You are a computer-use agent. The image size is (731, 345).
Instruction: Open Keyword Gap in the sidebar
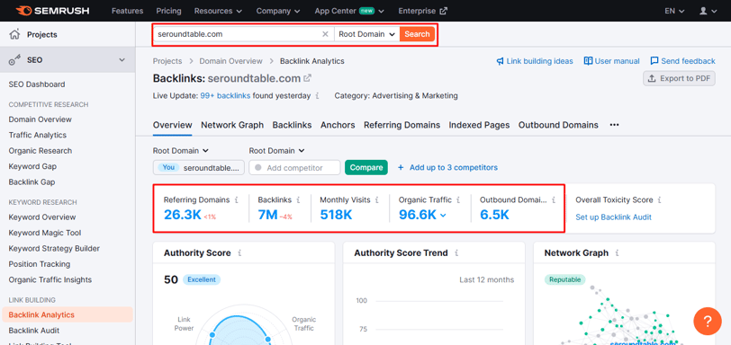coord(32,166)
